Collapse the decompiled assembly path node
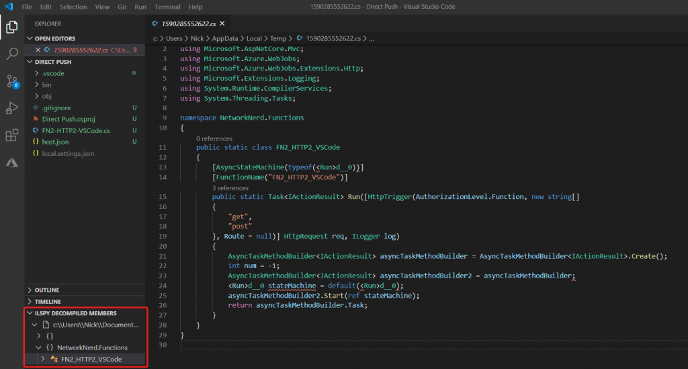The height and width of the screenshot is (369, 688). pyautogui.click(x=35, y=325)
